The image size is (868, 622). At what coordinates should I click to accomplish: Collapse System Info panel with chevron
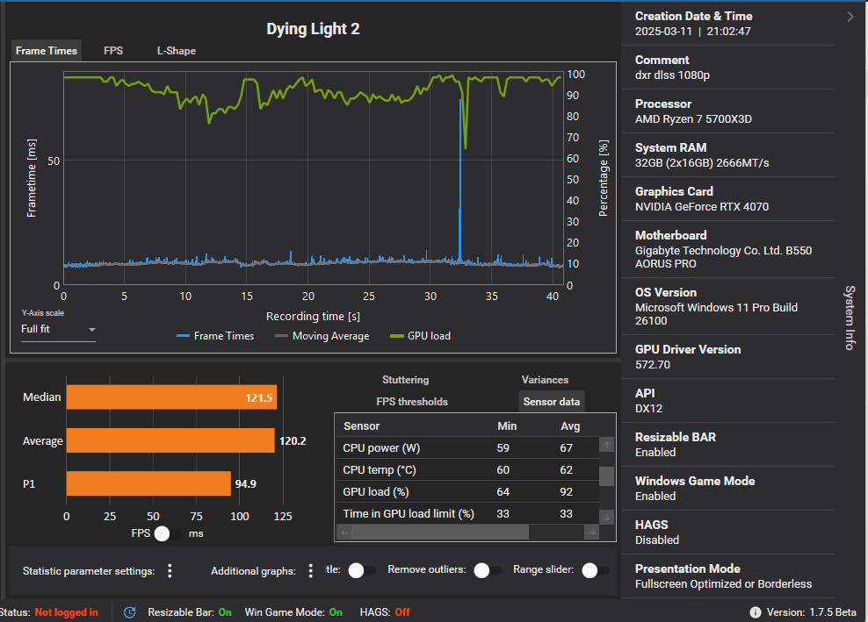pyautogui.click(x=850, y=17)
